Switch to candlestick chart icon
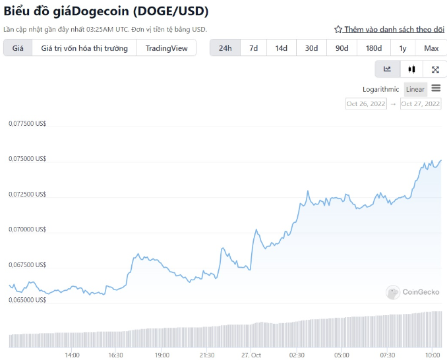The width and height of the screenshot is (447, 362). click(x=411, y=69)
